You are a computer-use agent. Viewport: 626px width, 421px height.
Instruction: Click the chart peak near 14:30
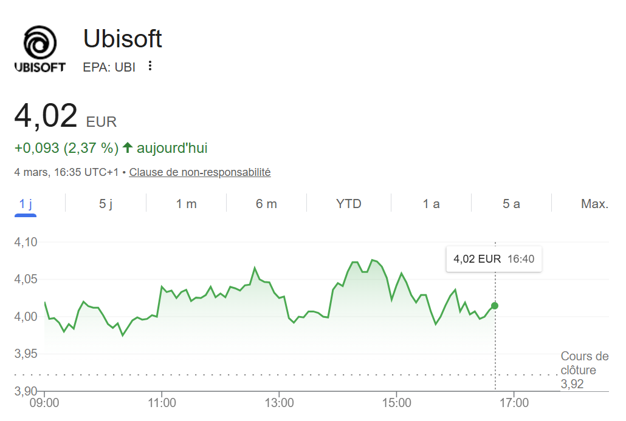click(x=373, y=260)
